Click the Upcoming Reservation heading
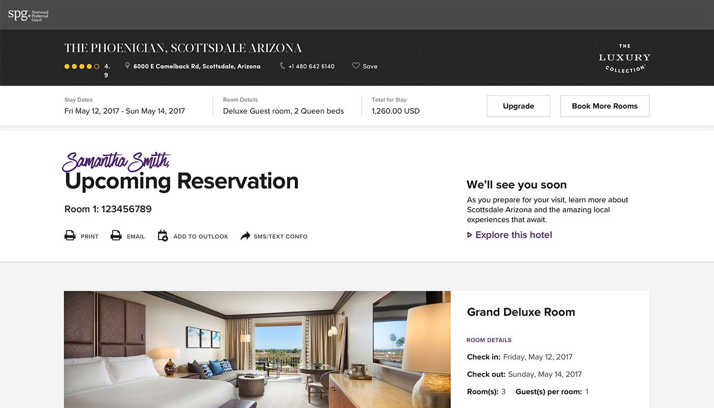 pos(182,181)
